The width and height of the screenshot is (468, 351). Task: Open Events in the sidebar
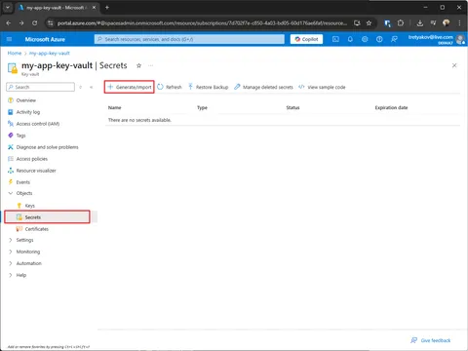point(19,182)
